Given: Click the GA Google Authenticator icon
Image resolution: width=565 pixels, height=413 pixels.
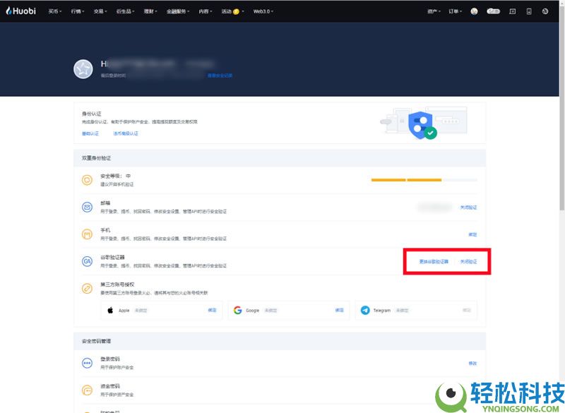Looking at the screenshot, I should 87,261.
